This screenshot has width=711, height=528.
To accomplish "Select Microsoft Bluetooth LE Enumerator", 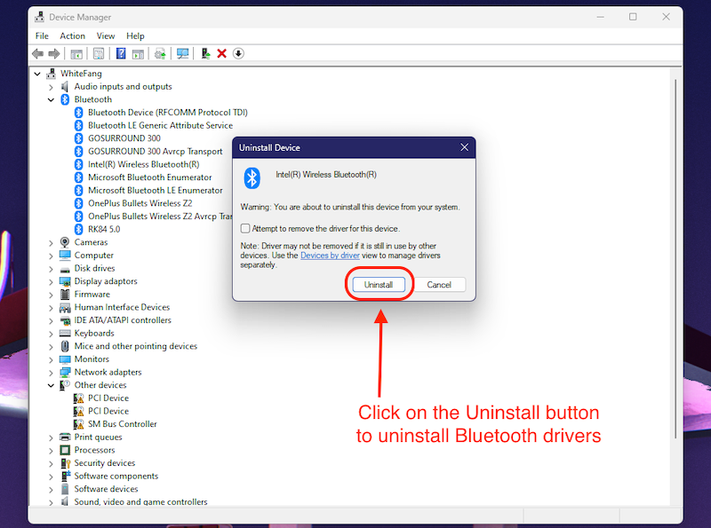I will [155, 190].
